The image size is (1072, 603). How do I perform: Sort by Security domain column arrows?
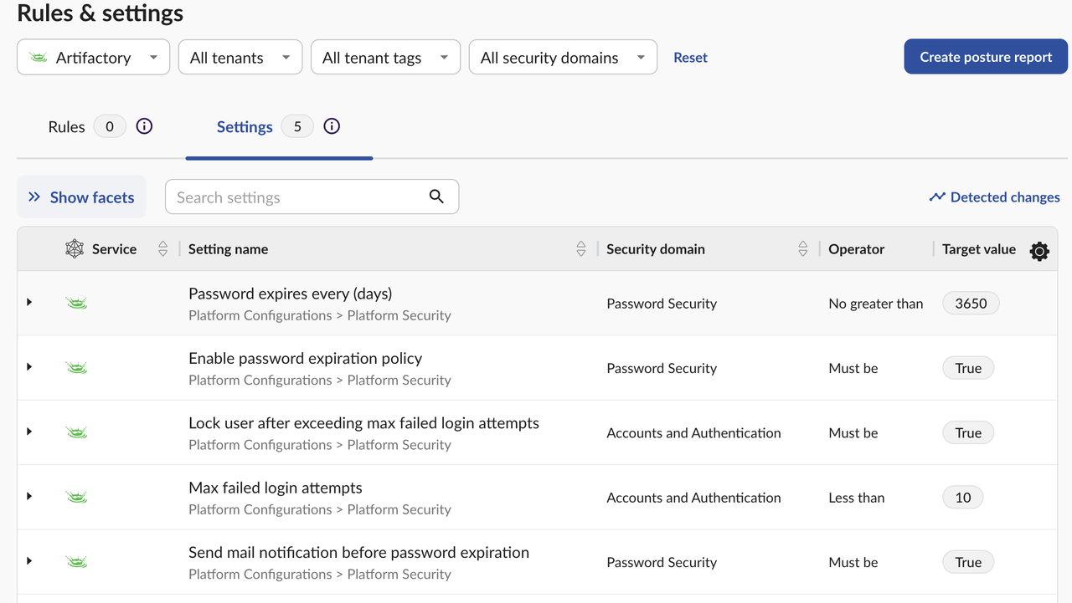pos(803,248)
